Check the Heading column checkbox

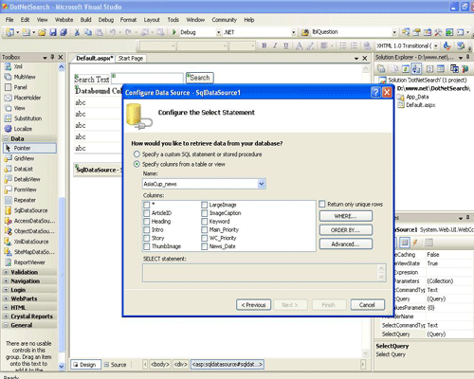[147, 222]
